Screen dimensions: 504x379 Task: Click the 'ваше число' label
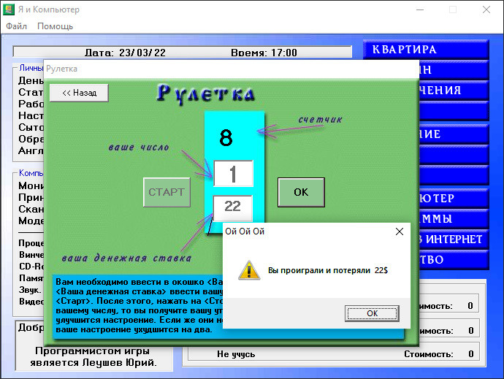pyautogui.click(x=139, y=148)
